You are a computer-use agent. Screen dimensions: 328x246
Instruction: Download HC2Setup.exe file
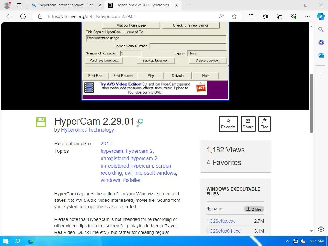(x=221, y=221)
